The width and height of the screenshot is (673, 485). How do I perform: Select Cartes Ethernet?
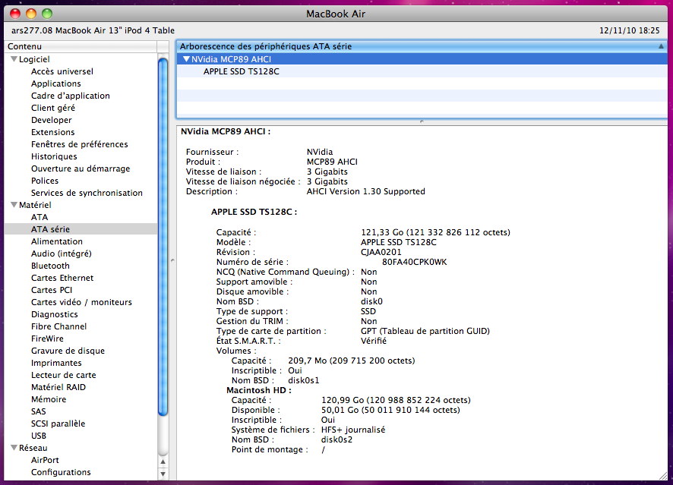pos(62,278)
